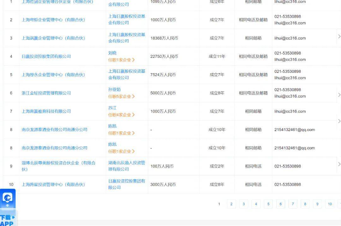Open row 2's representative 上海日赢股权投资基金有限公司

click(127, 20)
